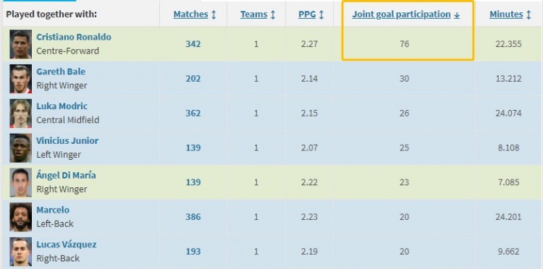Click sort arrows icon beside Matches
Image resolution: width=543 pixels, height=269 pixels.
point(214,15)
